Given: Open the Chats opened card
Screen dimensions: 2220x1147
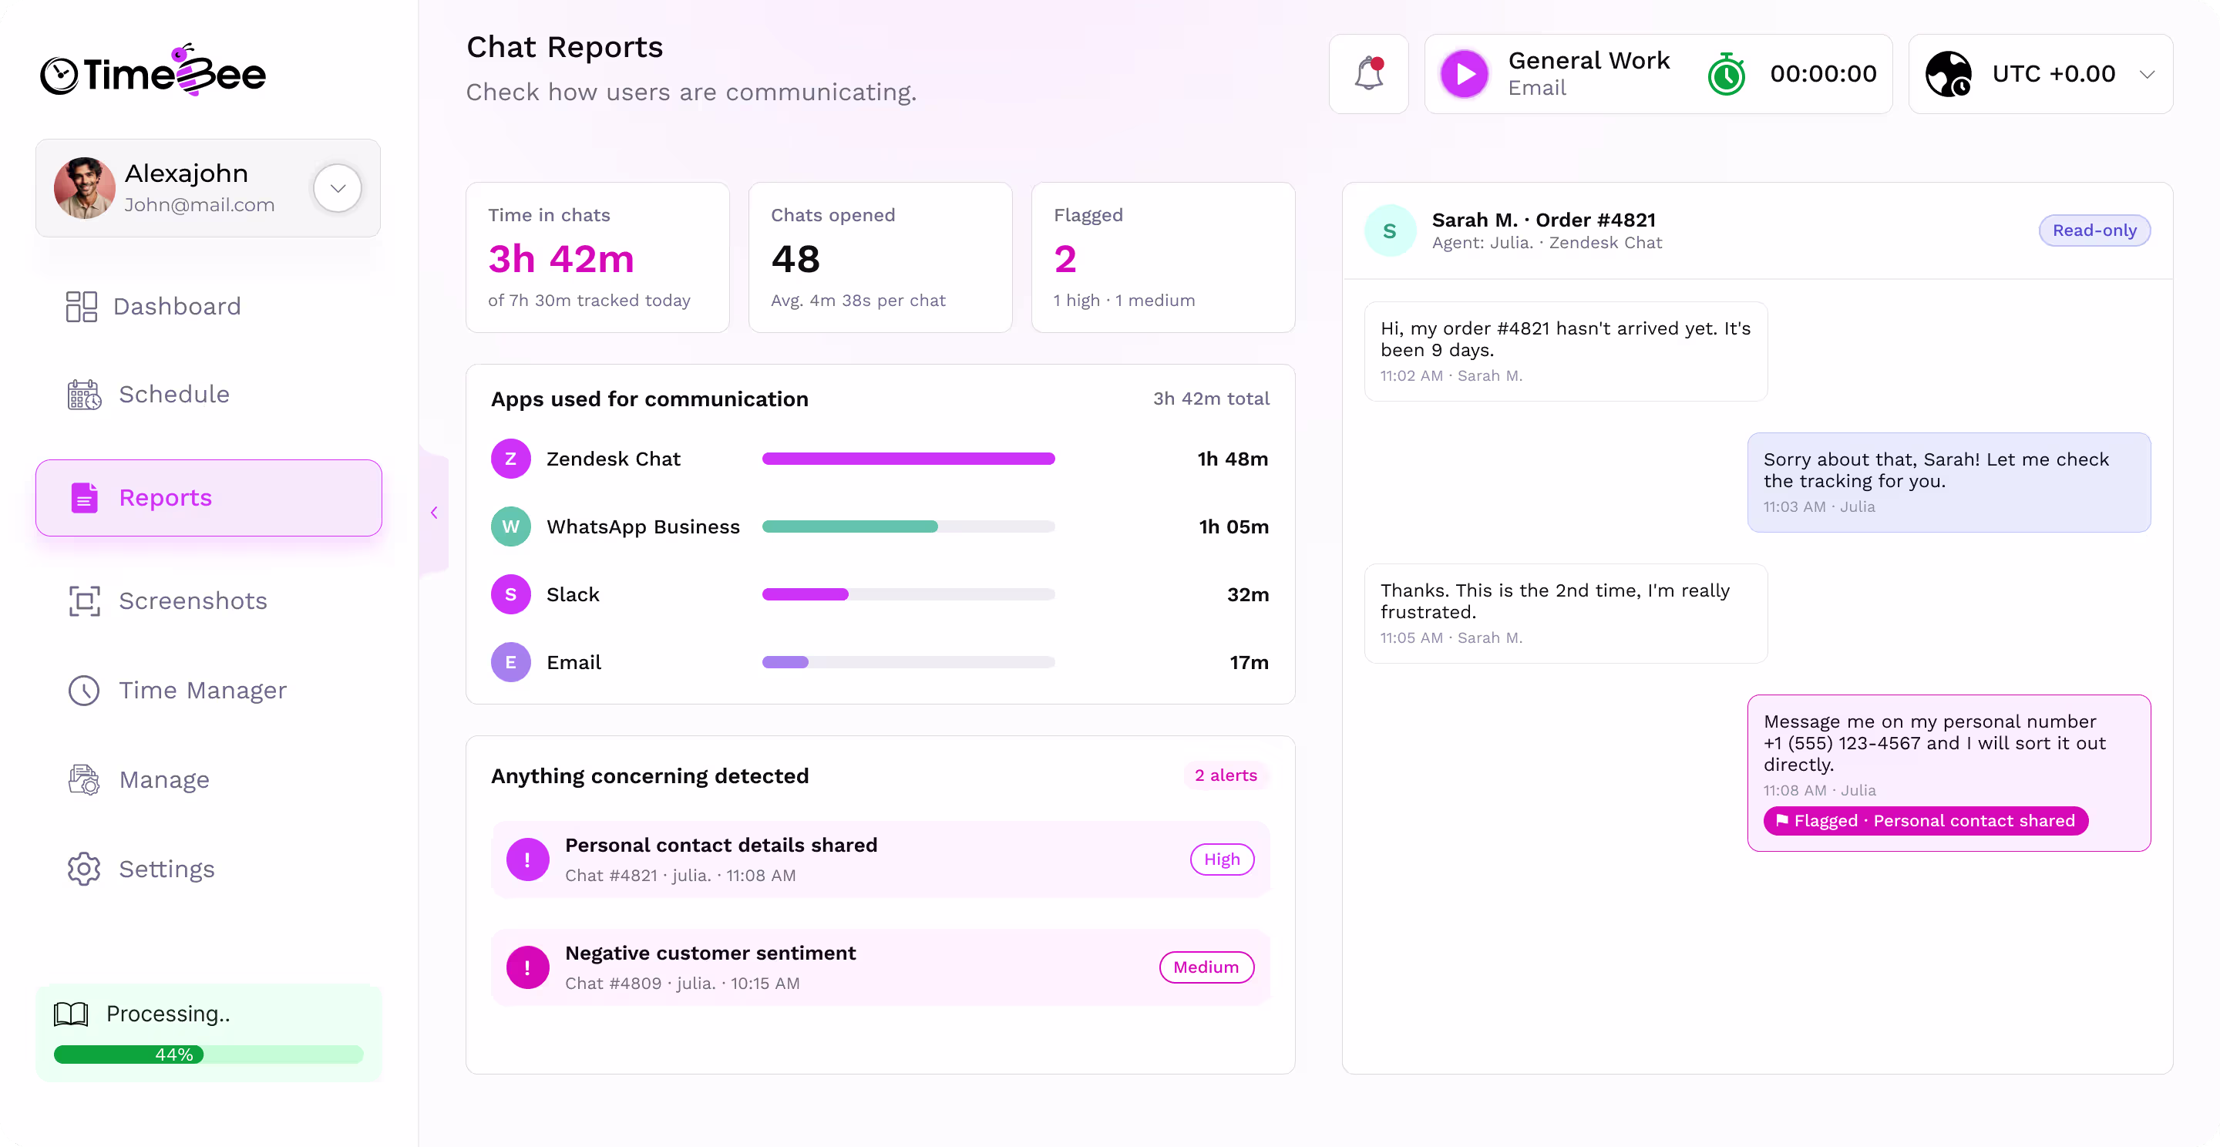Looking at the screenshot, I should coord(880,257).
